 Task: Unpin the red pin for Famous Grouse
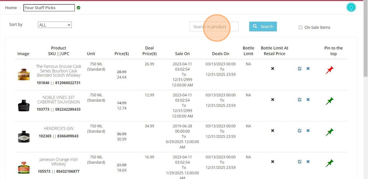(x=330, y=70)
